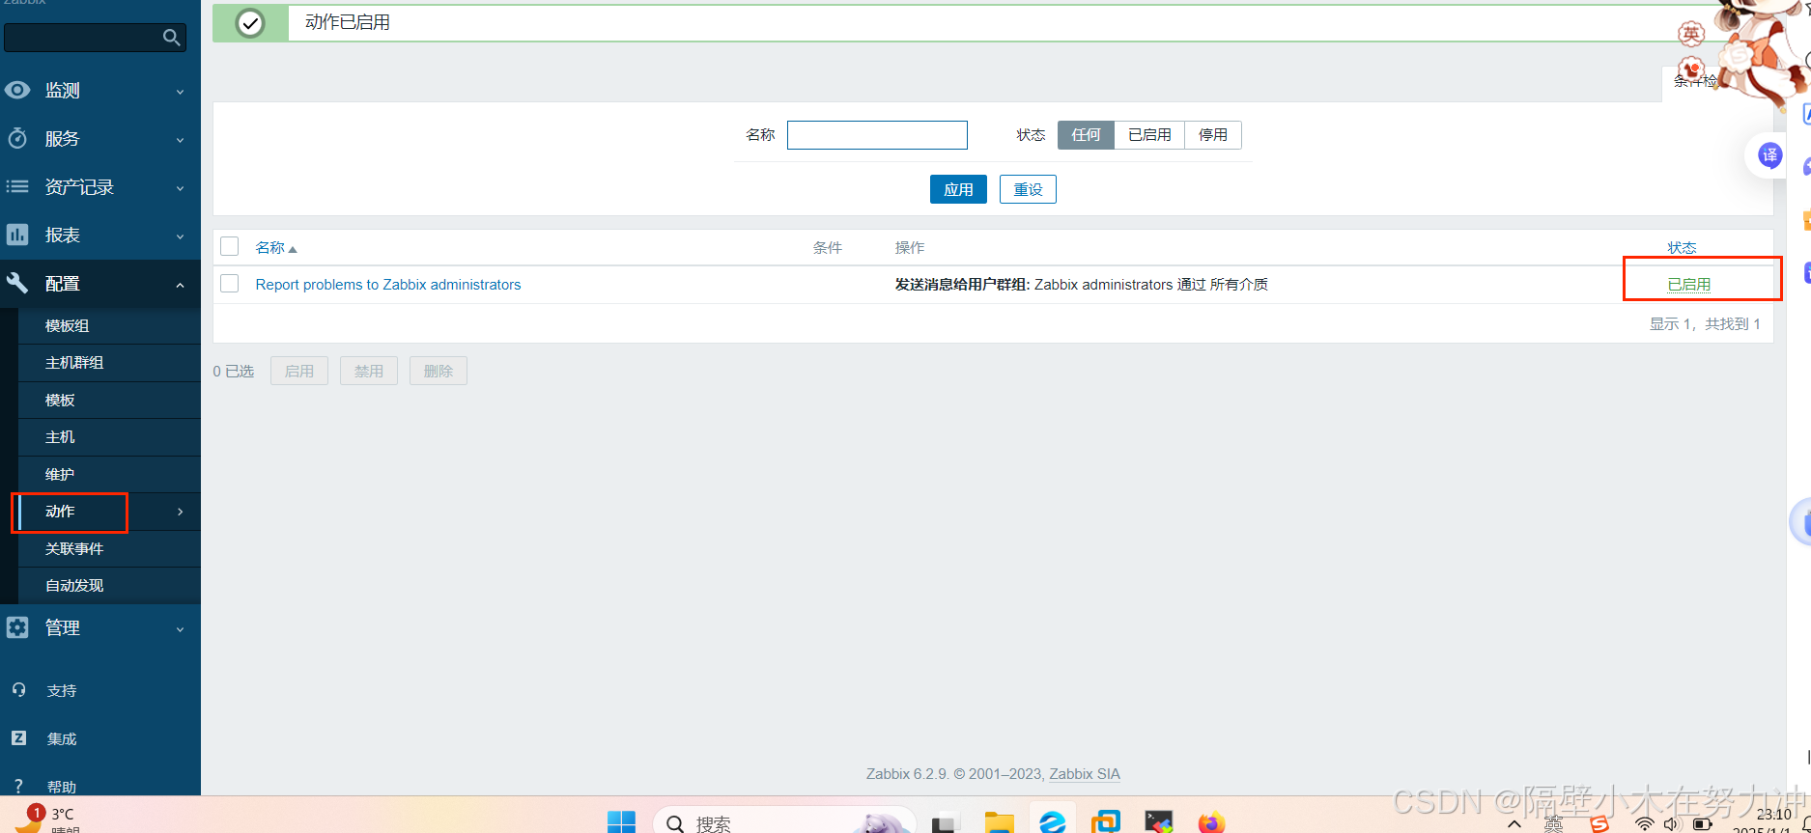Open VMware Workstation from the taskbar
This screenshot has width=1811, height=833.
1105,822
